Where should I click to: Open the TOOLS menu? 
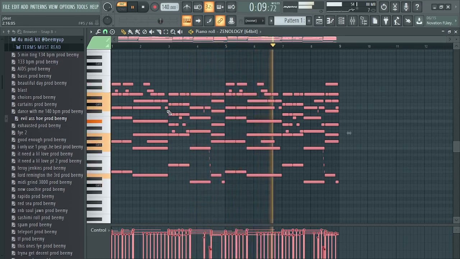[82, 7]
